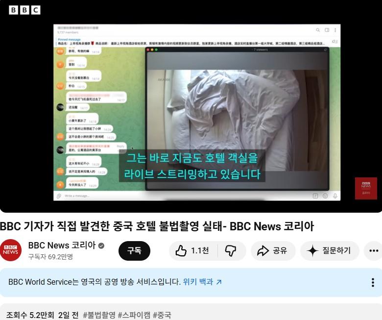Click the 조회수 5.2만회 view count
Image resolution: width=382 pixels, height=320 pixels.
(30, 315)
